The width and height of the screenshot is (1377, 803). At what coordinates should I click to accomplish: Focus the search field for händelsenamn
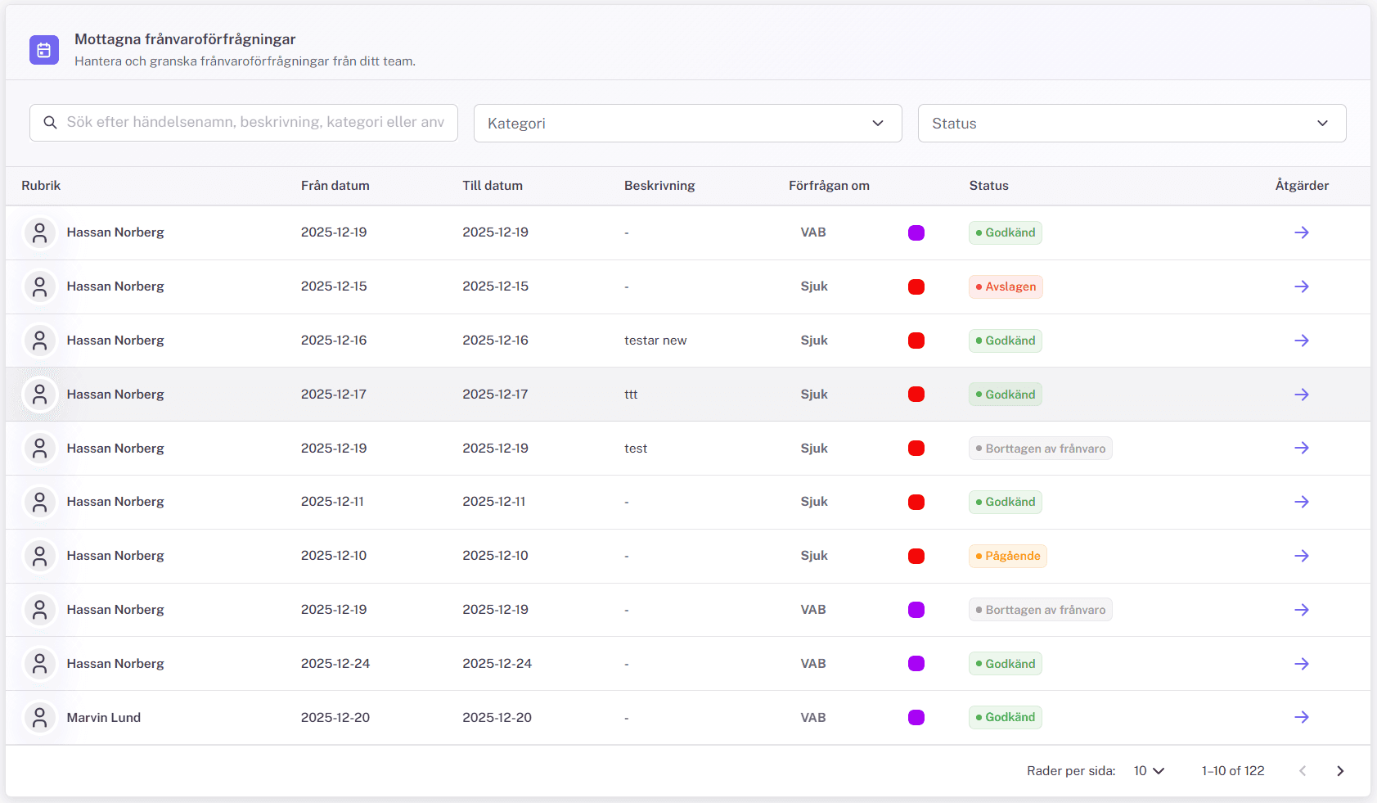[255, 123]
